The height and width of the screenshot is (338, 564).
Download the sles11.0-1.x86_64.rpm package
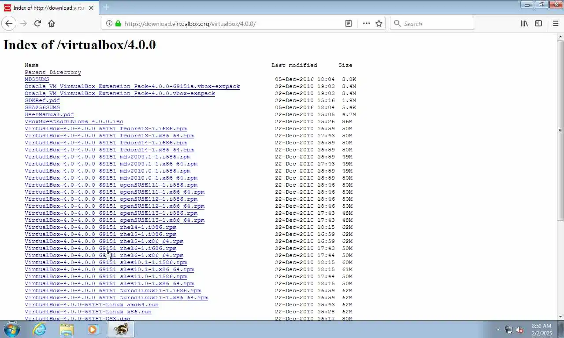pos(109,283)
